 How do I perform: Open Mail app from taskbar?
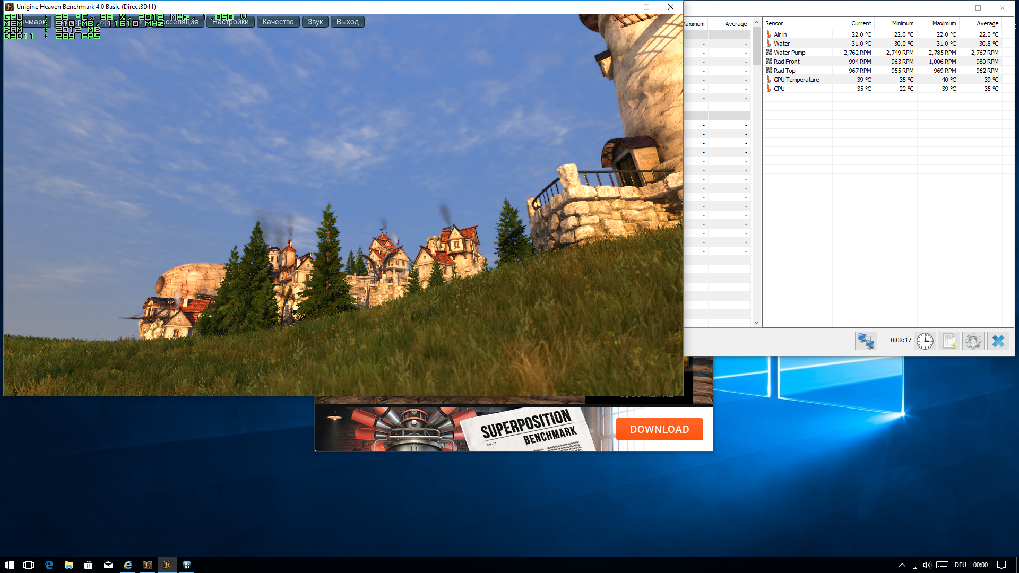(x=108, y=565)
